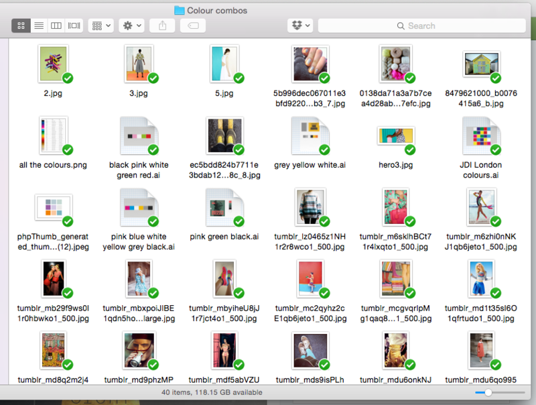Click the Share button in toolbar
The height and width of the screenshot is (405, 536).
click(162, 25)
